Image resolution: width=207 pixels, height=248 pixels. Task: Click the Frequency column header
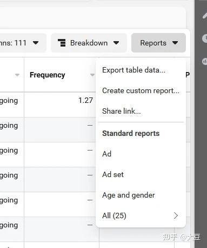[47, 75]
